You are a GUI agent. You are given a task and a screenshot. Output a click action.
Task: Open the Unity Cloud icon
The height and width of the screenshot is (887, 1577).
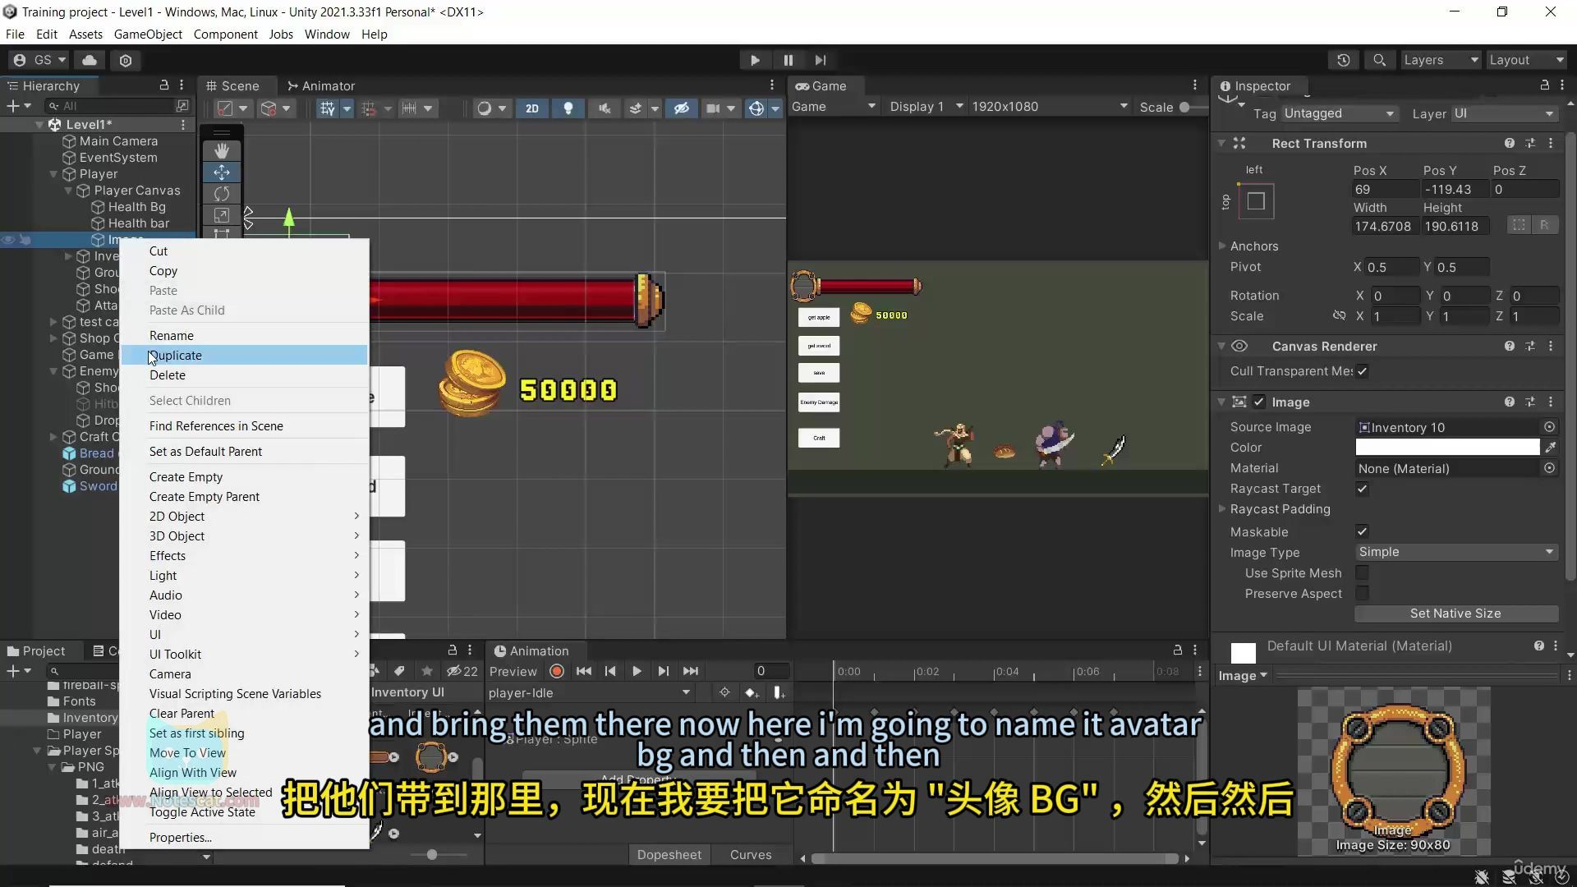tap(90, 60)
